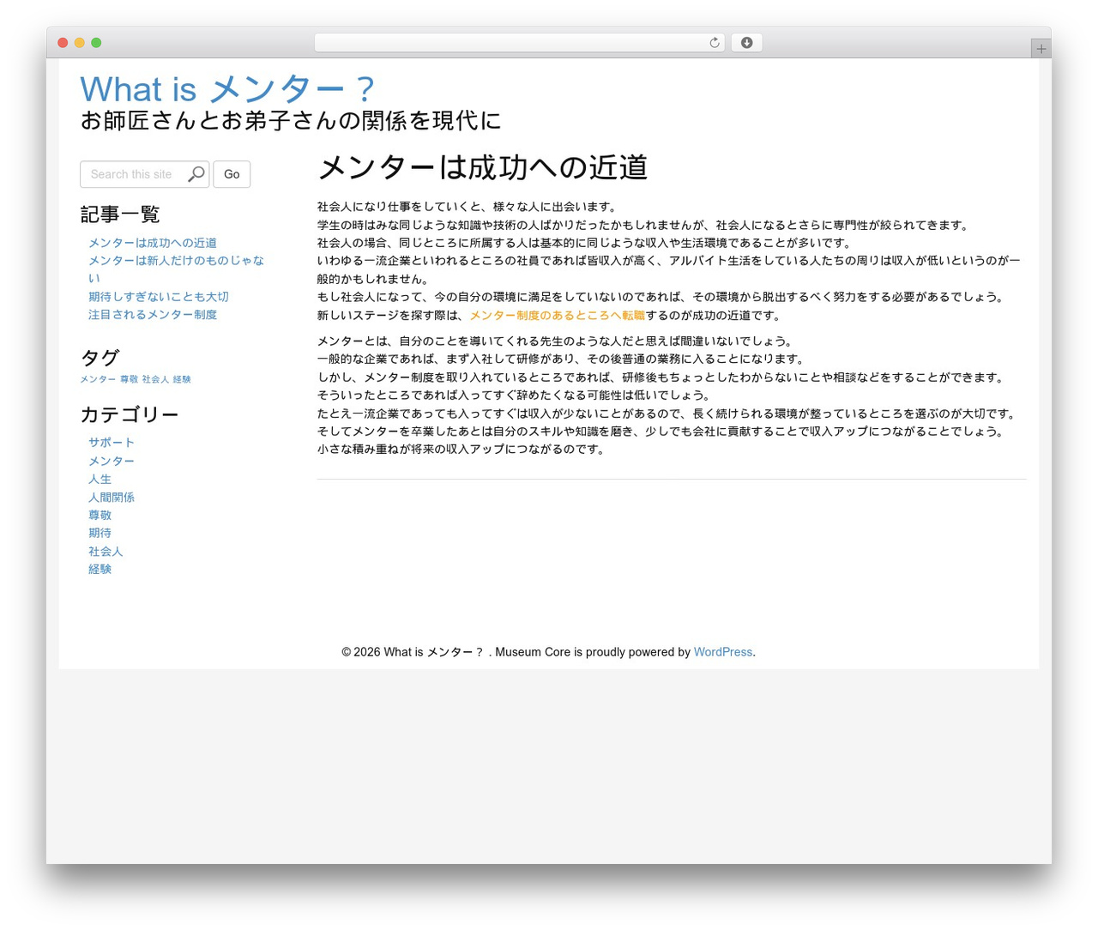
Task: Open article メンターは成功への近道 in sidebar
Action: pos(153,243)
